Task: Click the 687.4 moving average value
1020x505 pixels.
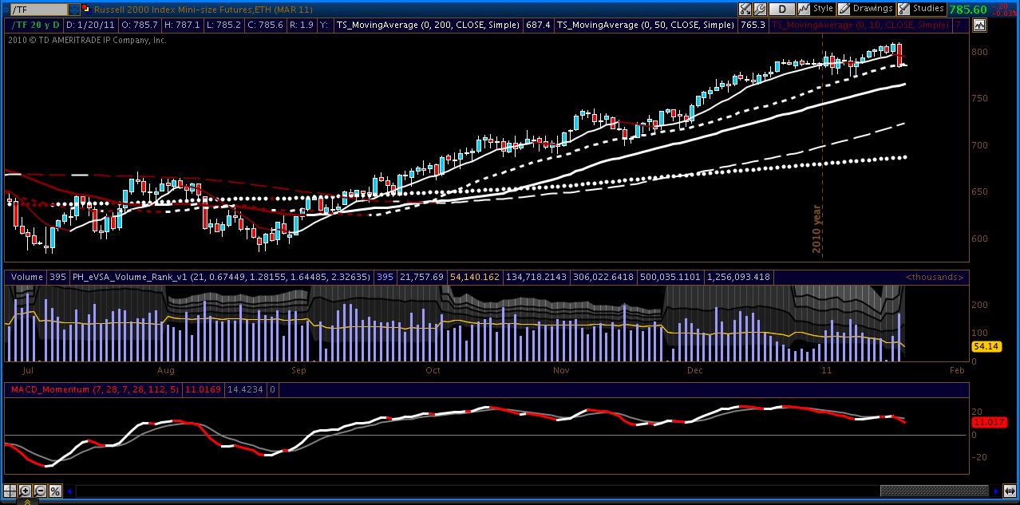Action: pos(538,25)
